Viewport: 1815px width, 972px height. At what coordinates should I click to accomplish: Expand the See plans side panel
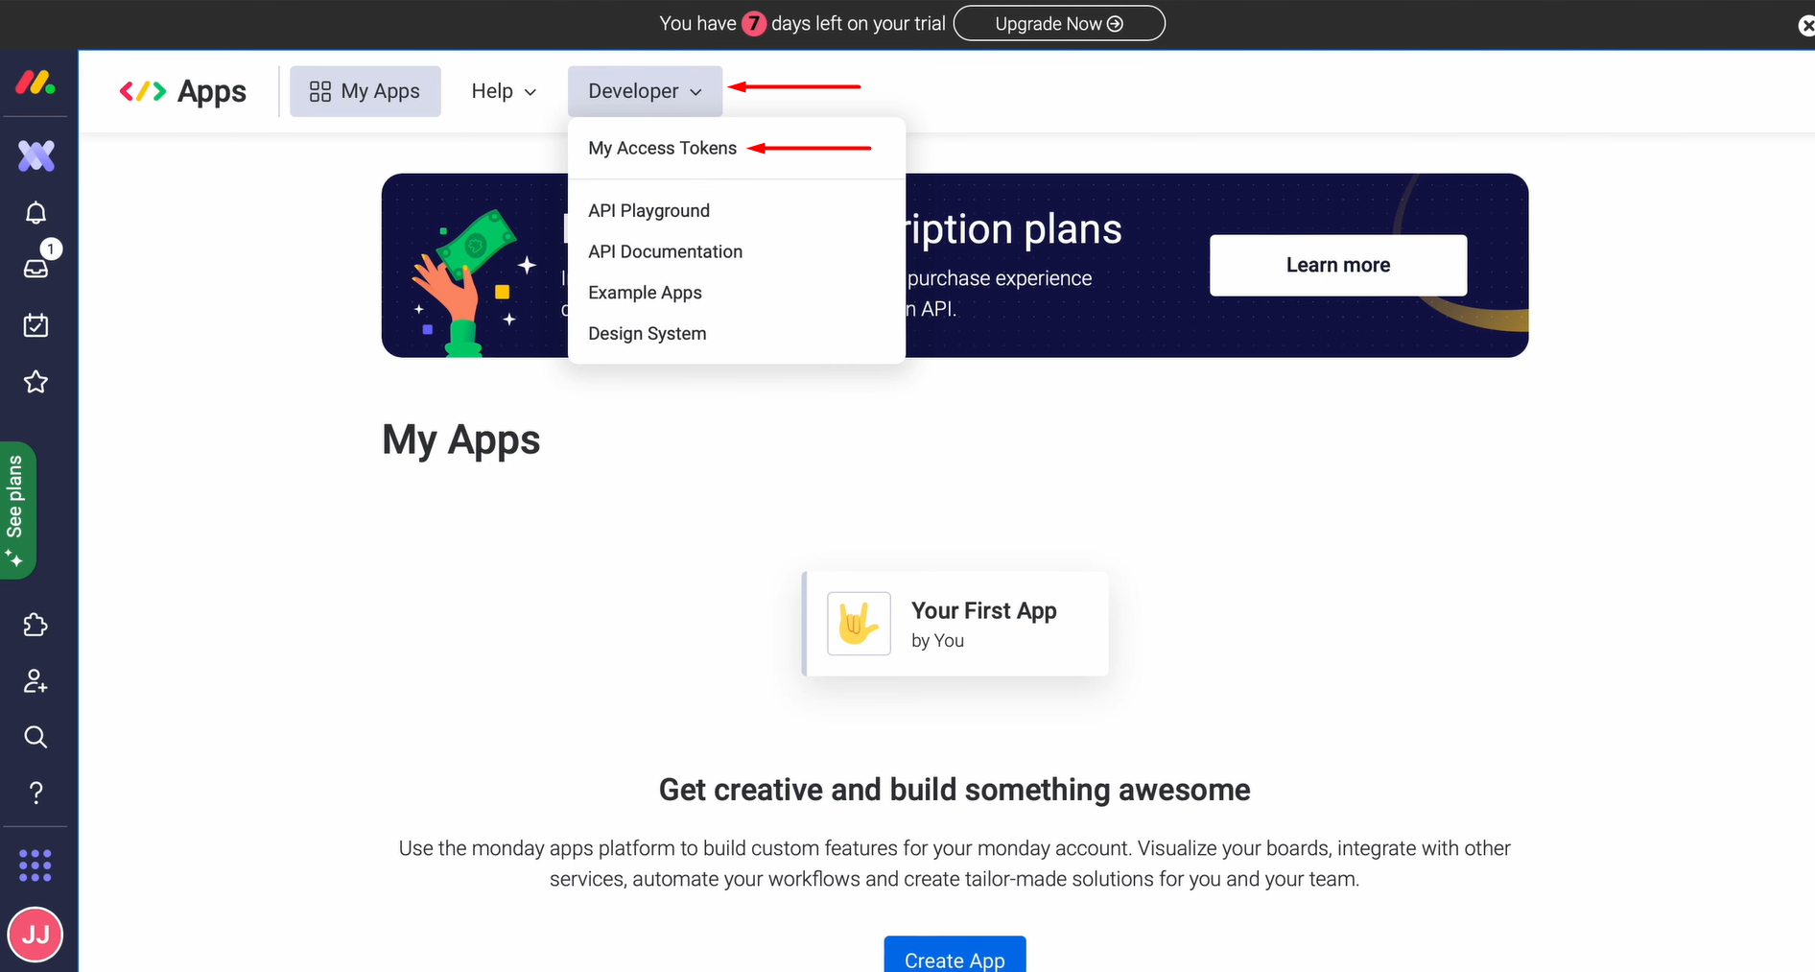[17, 510]
